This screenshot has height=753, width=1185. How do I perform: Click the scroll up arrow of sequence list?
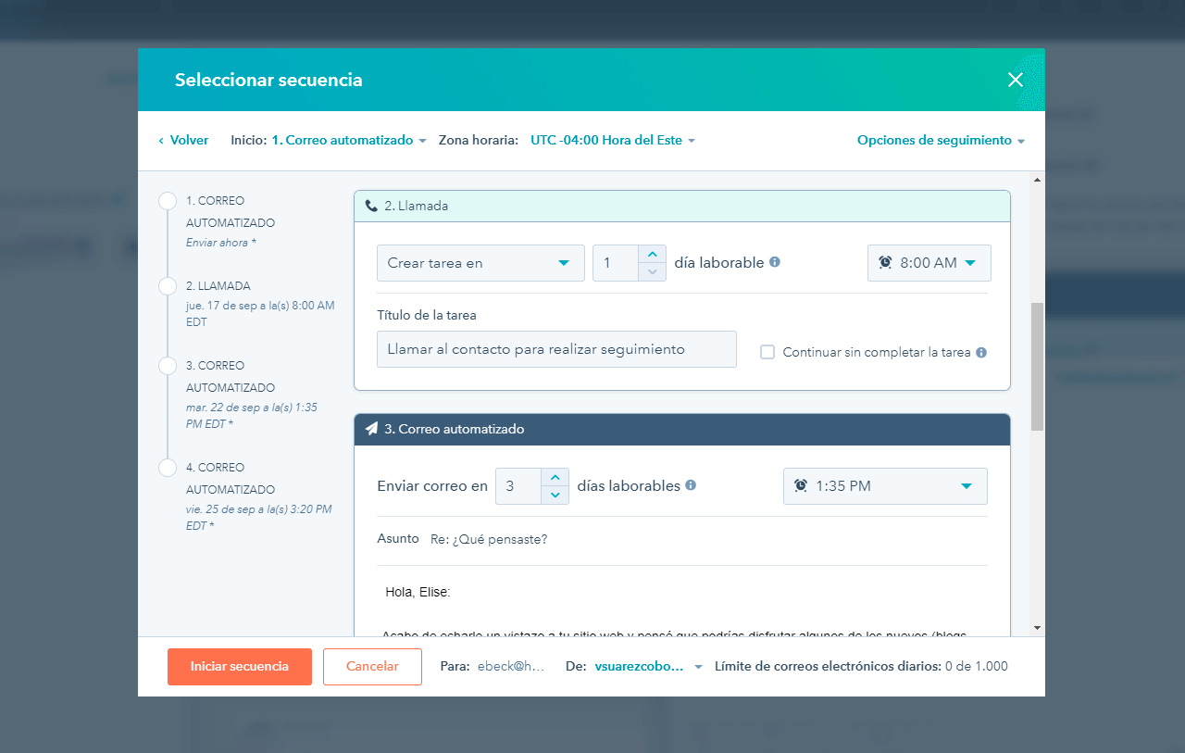pyautogui.click(x=1037, y=180)
